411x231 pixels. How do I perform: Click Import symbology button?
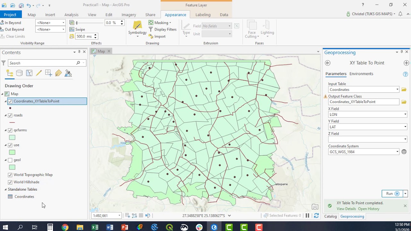(157, 36)
